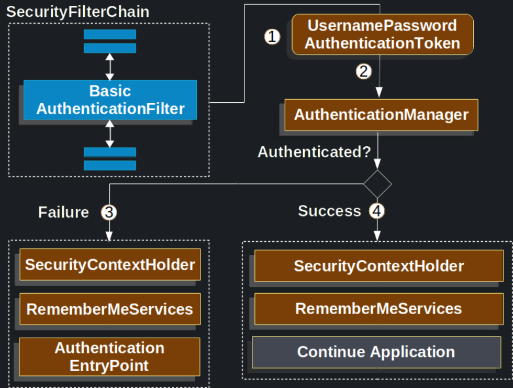Screen dimensions: 513x388
Task: Click the double arrow below Basic AuthenticationFilter
Action: click(x=109, y=134)
